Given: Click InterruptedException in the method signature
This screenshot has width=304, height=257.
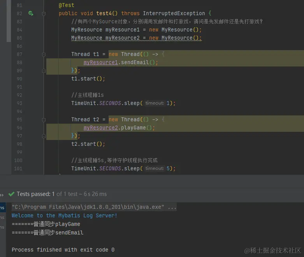Looking at the screenshot, I should [x=174, y=13].
